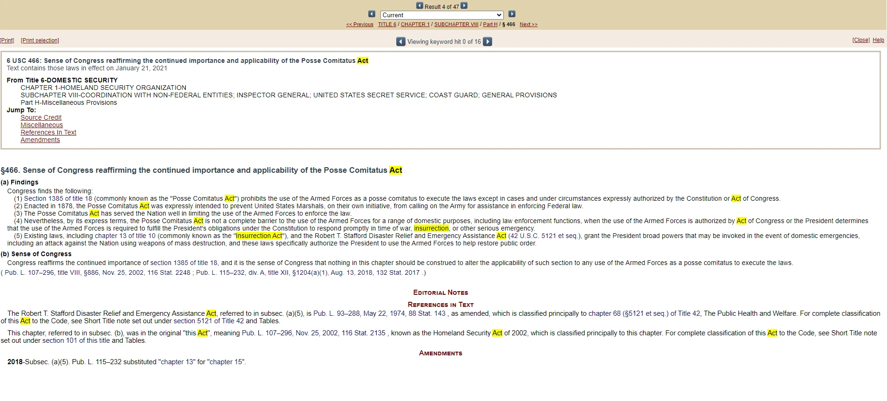The height and width of the screenshot is (401, 887).
Task: Open '116 Stat. 2248' link
Action: coord(169,272)
